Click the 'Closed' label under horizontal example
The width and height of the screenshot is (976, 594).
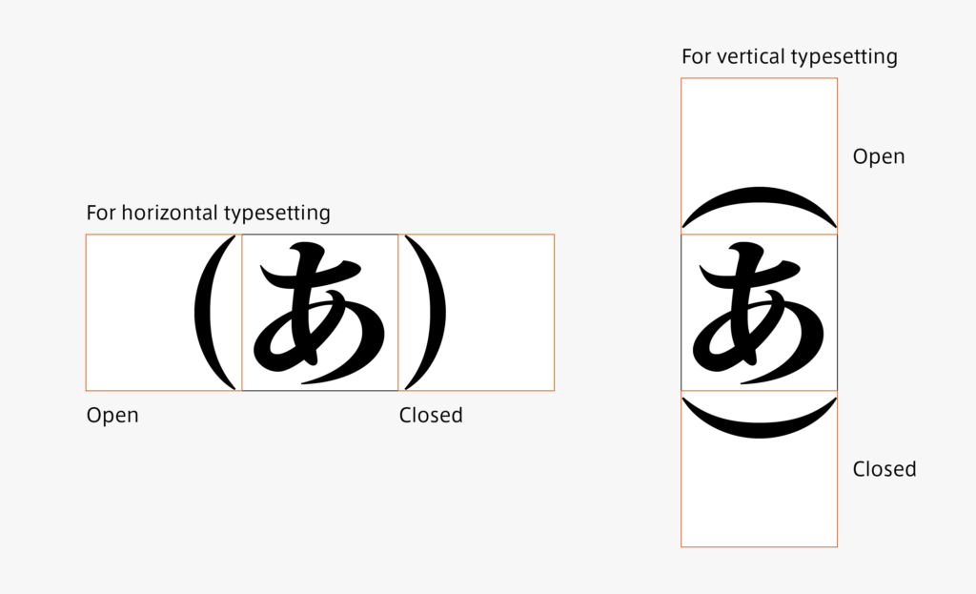[x=431, y=416]
